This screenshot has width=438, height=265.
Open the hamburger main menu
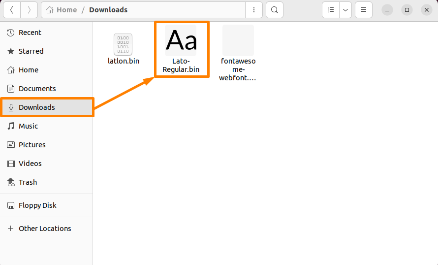click(x=364, y=10)
